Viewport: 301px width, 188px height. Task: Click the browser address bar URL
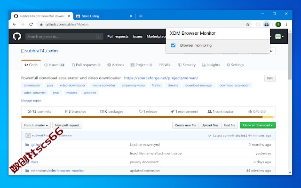click(67, 24)
